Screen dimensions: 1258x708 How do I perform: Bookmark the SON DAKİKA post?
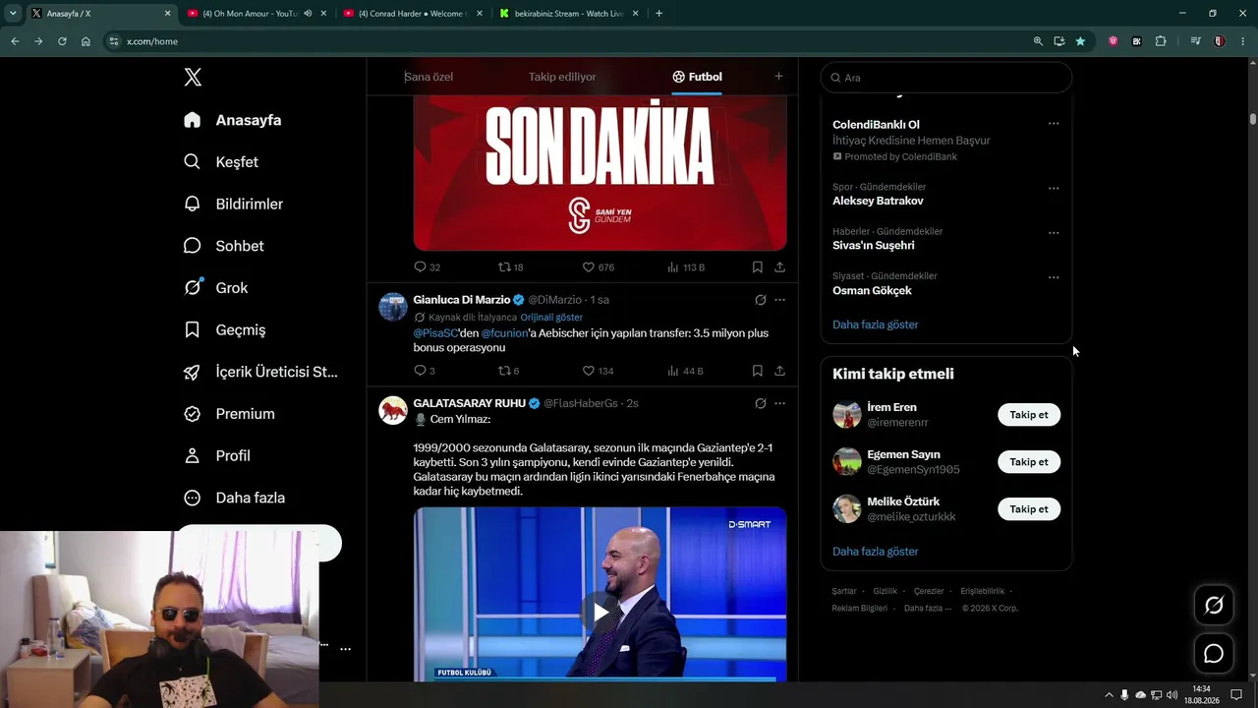757,267
